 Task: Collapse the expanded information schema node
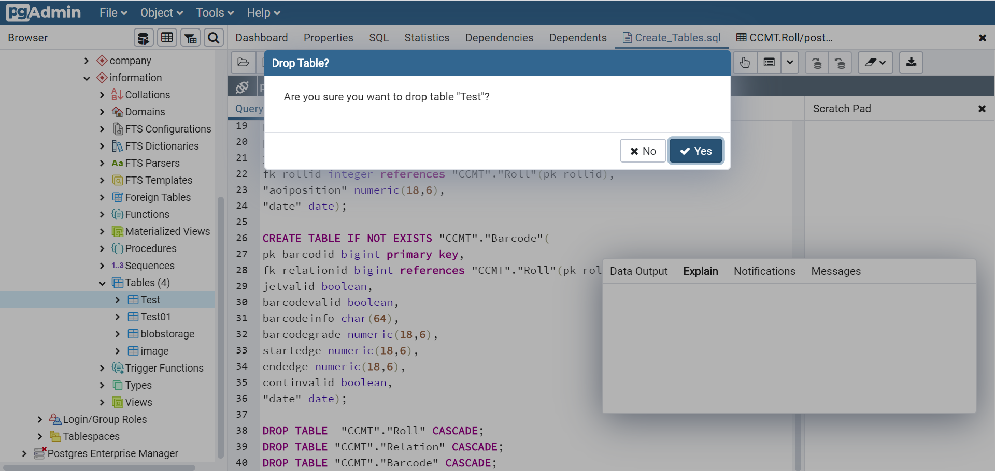[87, 78]
